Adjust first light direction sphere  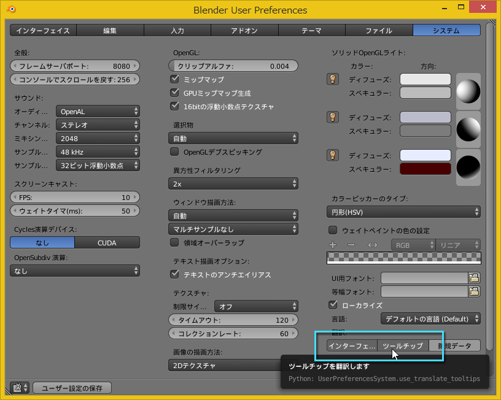(468, 91)
